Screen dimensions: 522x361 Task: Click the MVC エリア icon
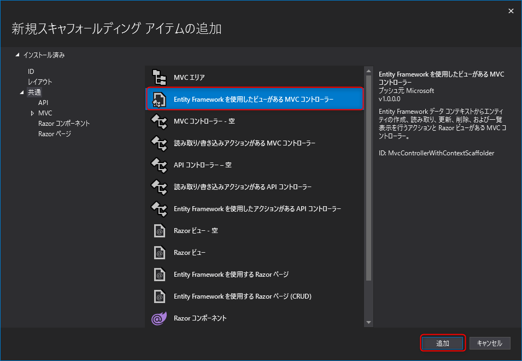pos(159,77)
